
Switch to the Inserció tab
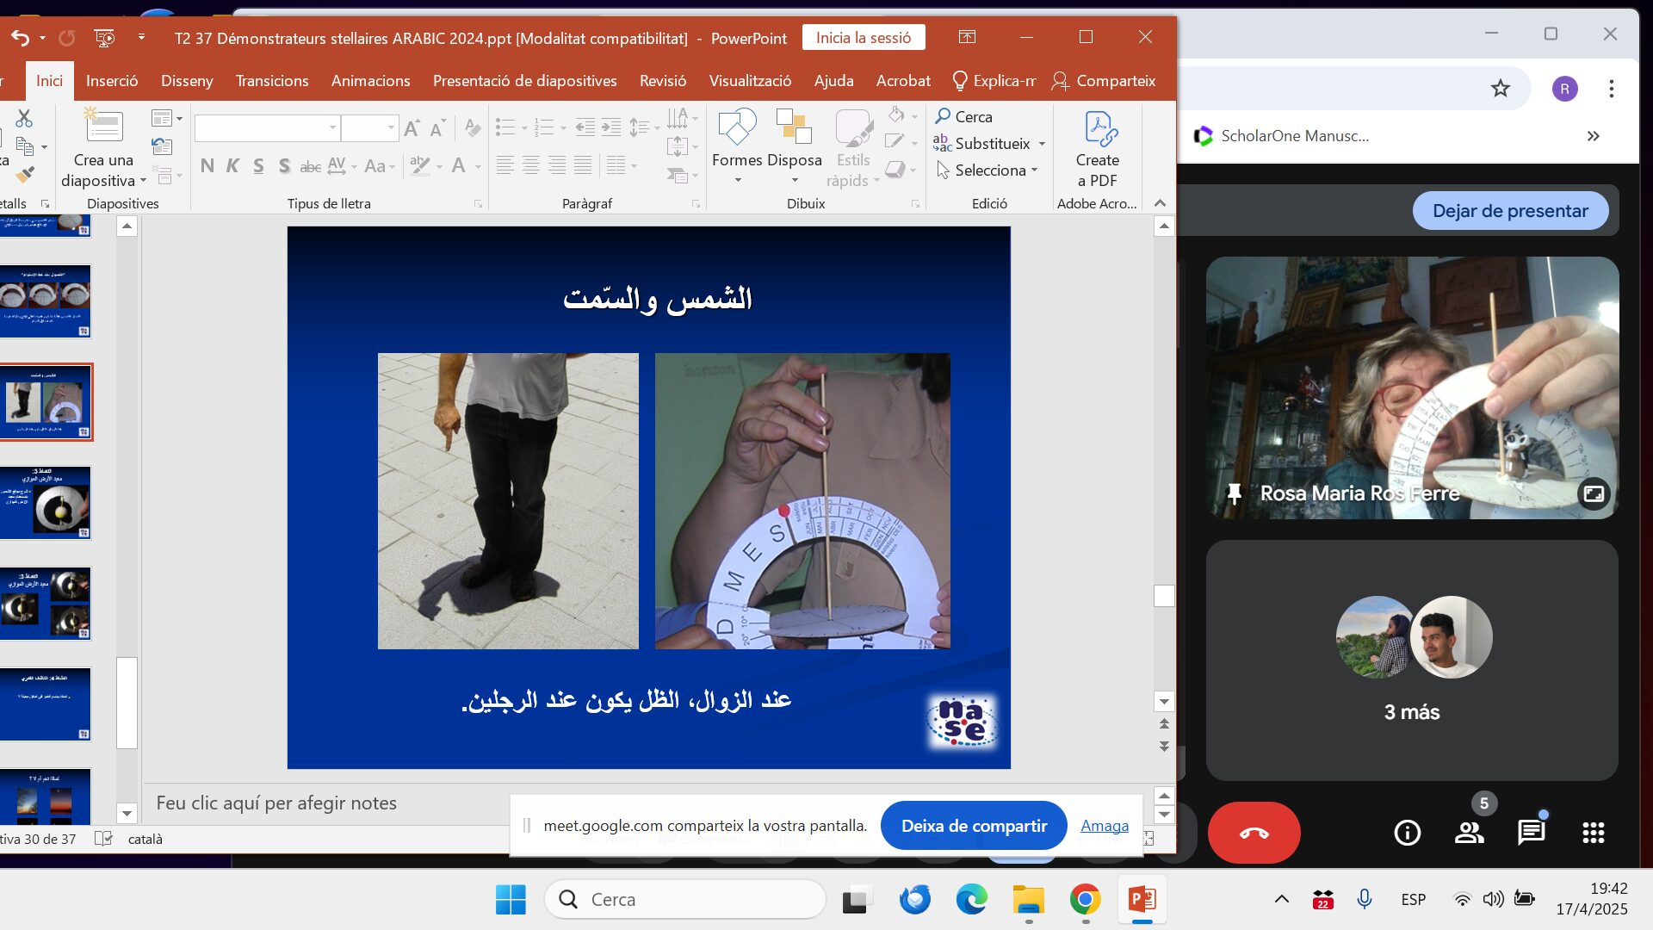pos(112,81)
